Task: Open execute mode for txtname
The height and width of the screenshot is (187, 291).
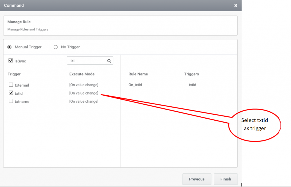Action: (x=84, y=101)
